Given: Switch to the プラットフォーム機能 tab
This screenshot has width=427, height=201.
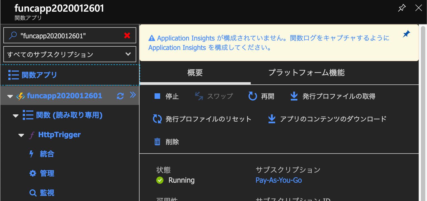Looking at the screenshot, I should (306, 73).
